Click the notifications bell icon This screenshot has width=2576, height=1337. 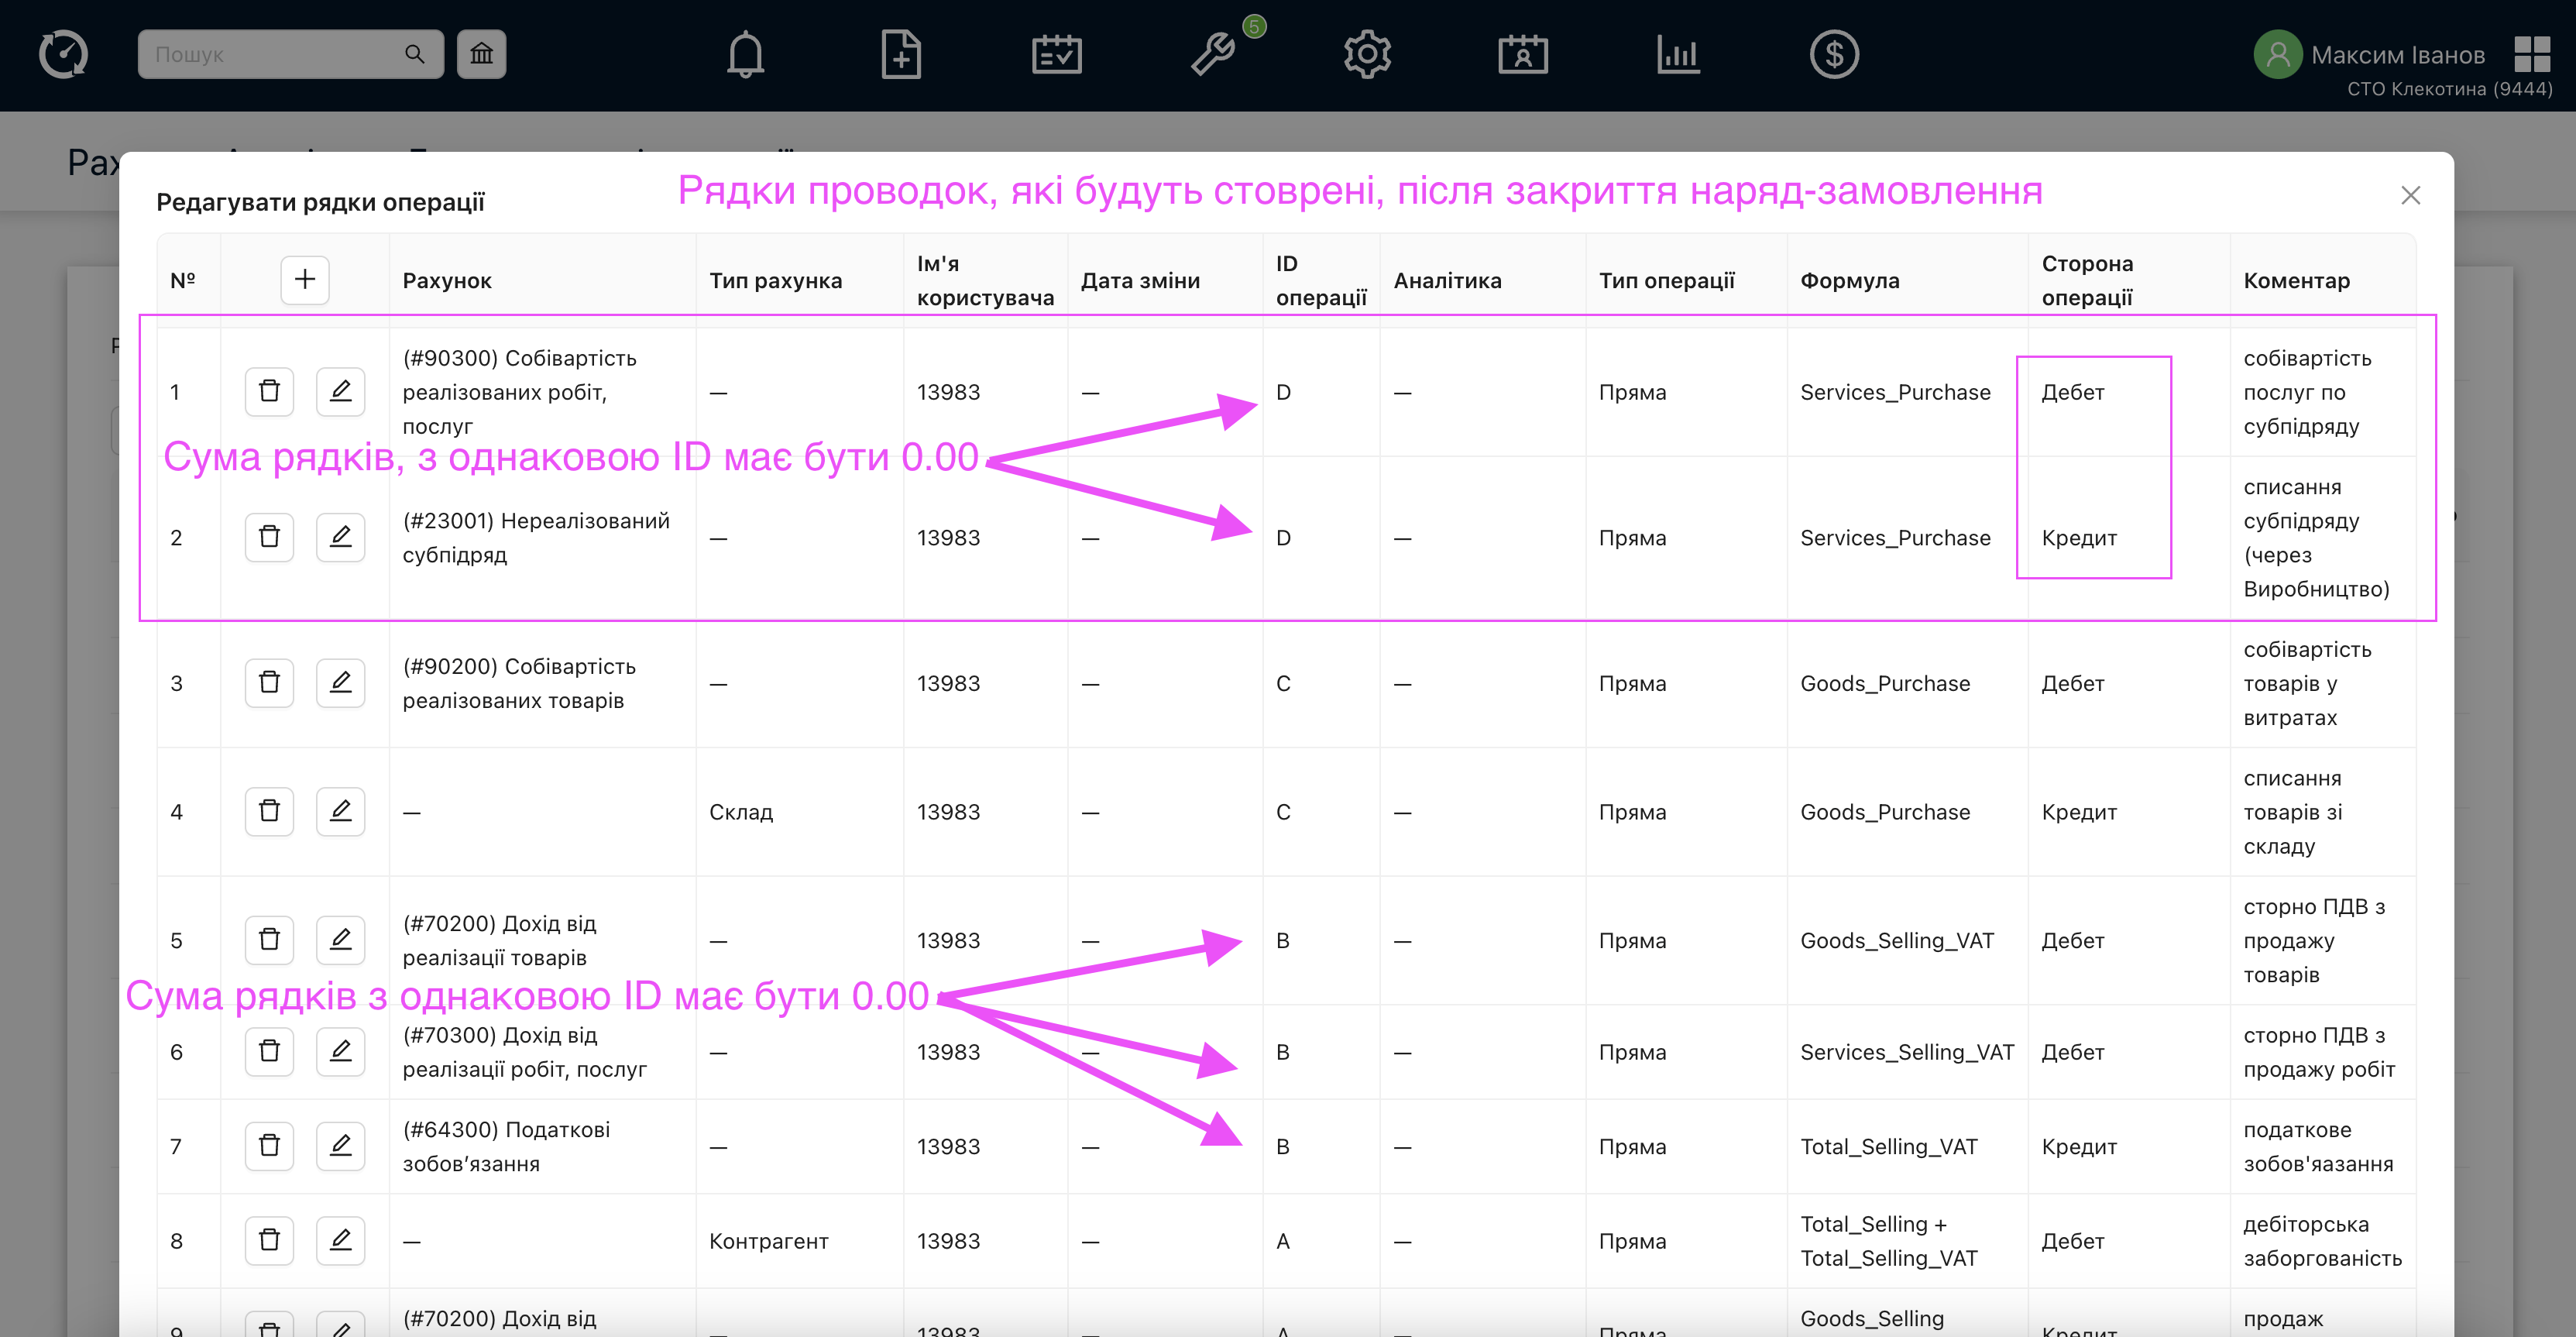click(x=745, y=54)
